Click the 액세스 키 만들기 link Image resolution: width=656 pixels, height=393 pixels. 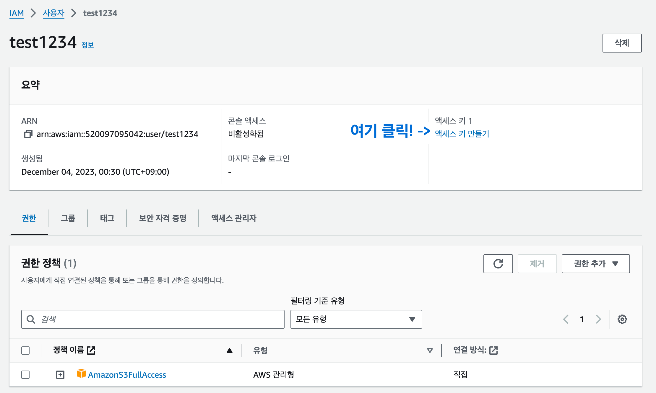pyautogui.click(x=462, y=134)
